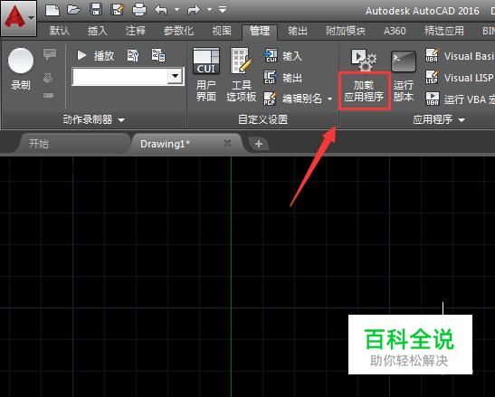Undo the last action
Screen dimensions: 495x397
tap(161, 10)
